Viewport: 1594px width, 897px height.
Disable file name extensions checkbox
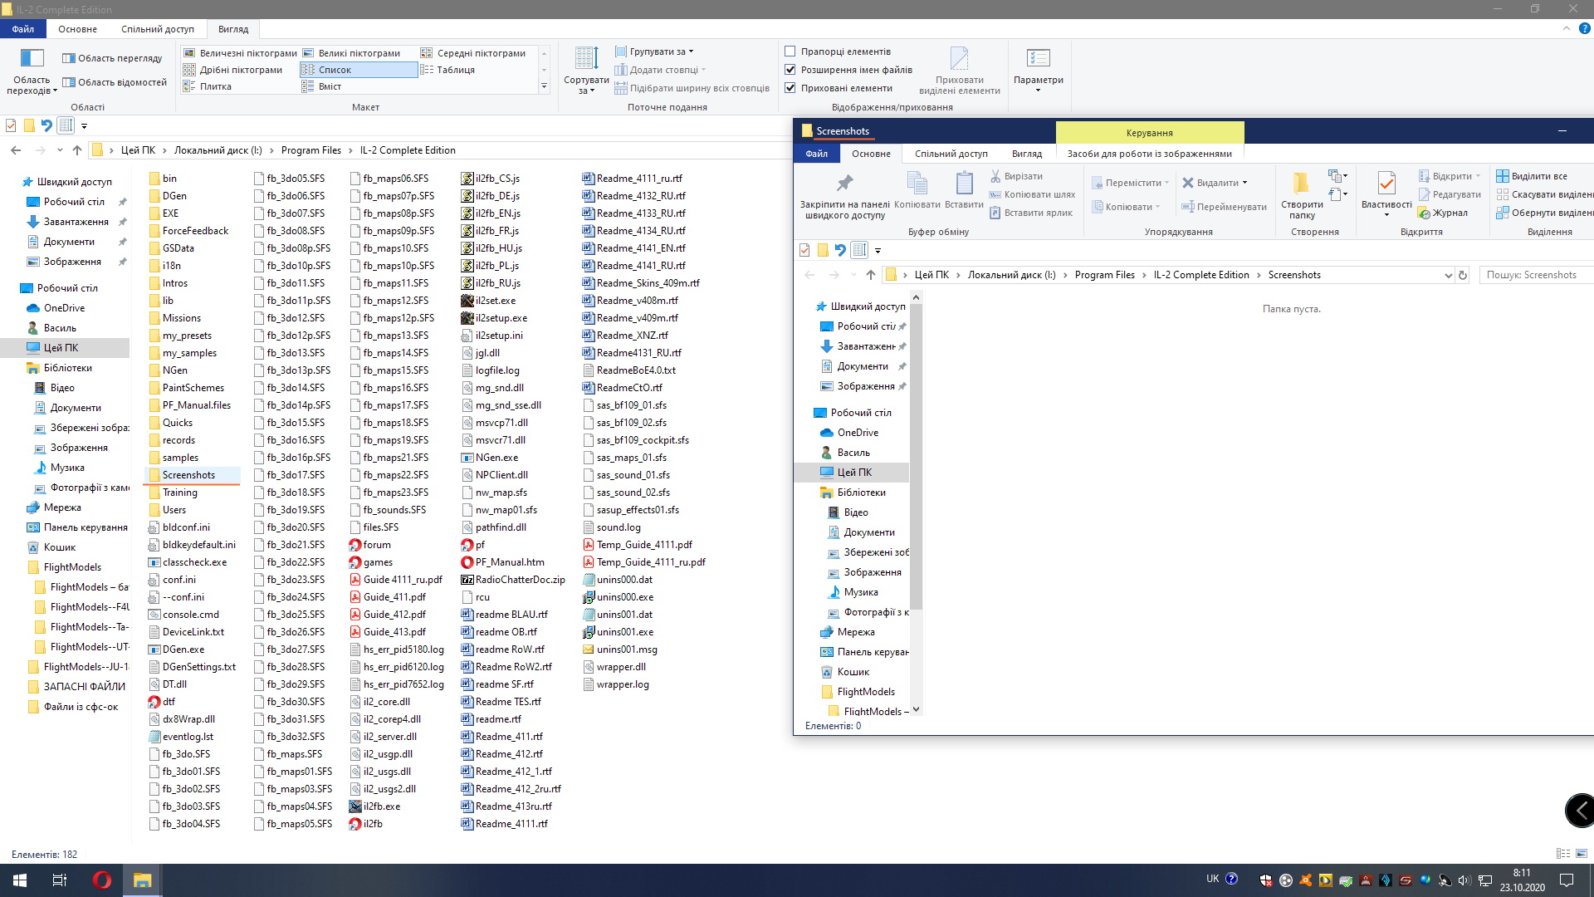point(790,70)
